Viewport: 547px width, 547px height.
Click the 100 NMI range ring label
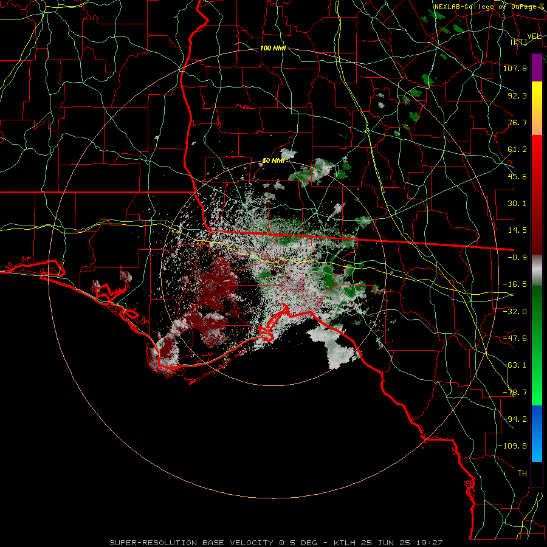pos(273,48)
